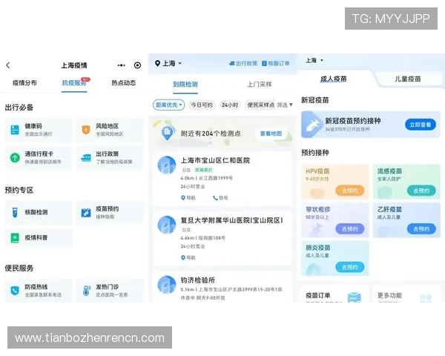Open 钧济检验所 listing
445x356 pixels.
click(222, 287)
